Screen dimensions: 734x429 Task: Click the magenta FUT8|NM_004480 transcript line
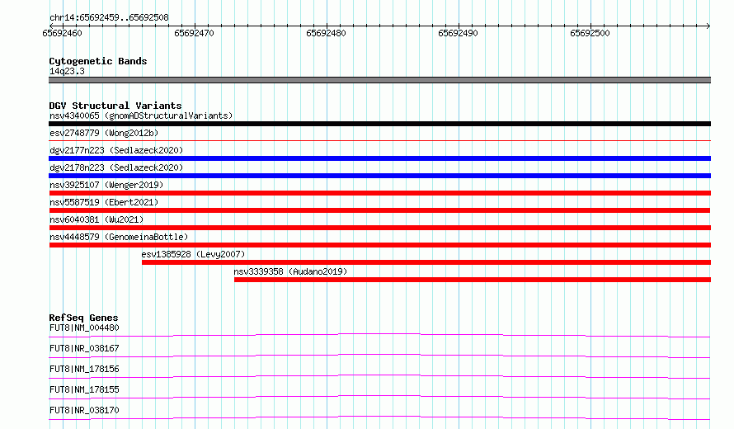(379, 335)
